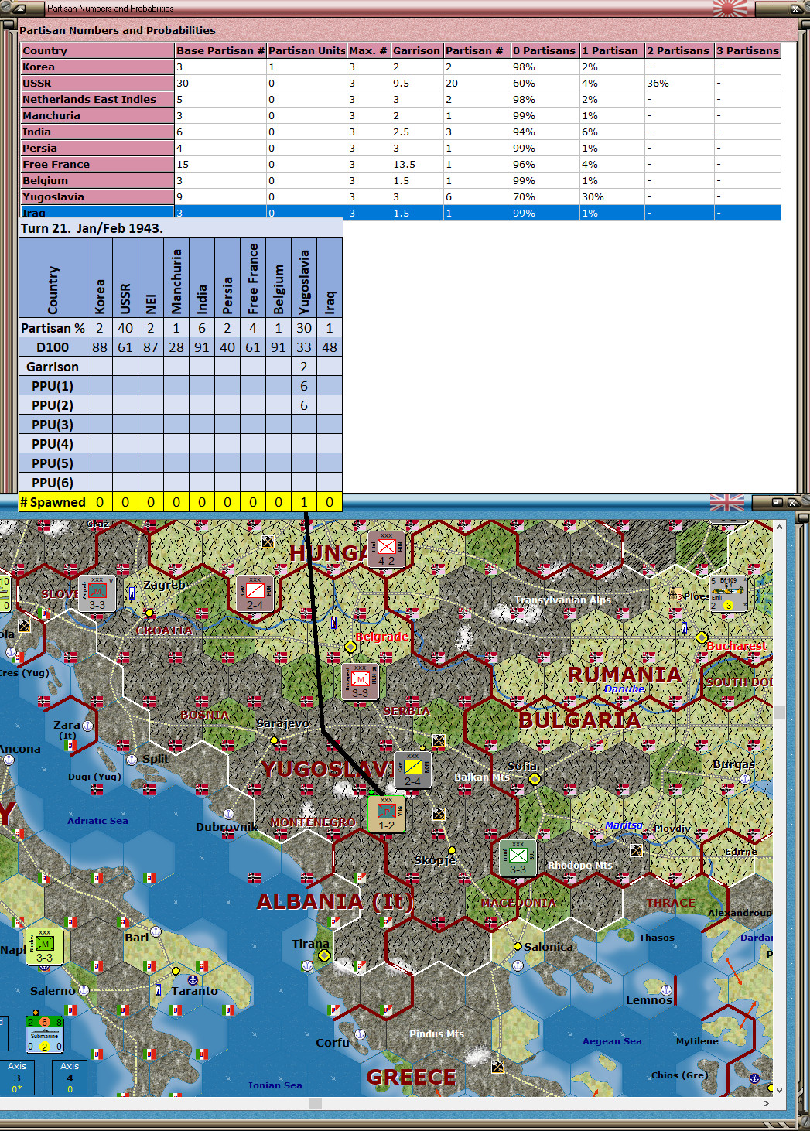Select the yellow 2-4 unit in Serbia
This screenshot has height=1131, width=810.
point(412,771)
